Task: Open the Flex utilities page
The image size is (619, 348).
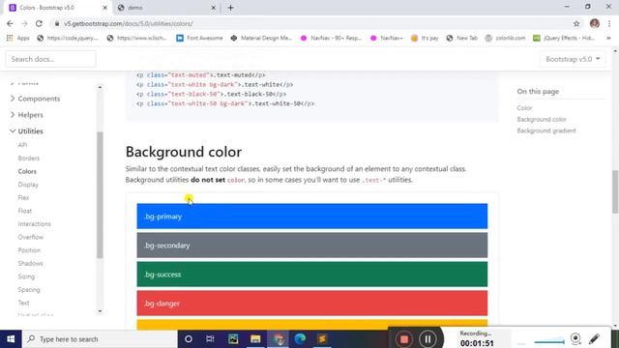Action: pos(23,197)
